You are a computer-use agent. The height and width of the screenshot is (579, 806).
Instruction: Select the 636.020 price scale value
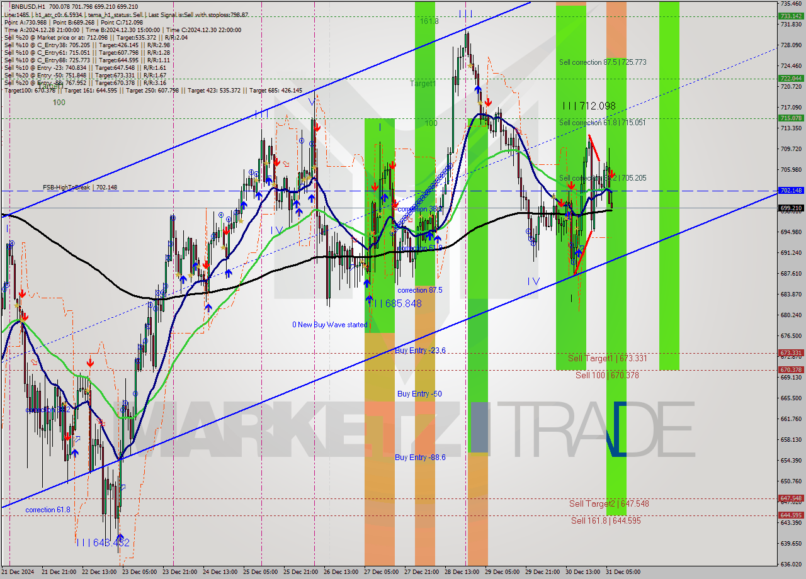pos(791,565)
